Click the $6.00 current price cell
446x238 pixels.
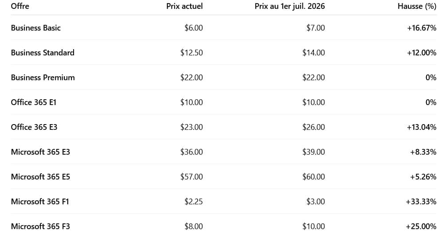193,27
